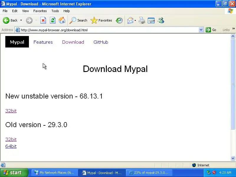The image size is (236, 177).
Task: Click the Refresh page icon
Action: (x=53, y=20)
